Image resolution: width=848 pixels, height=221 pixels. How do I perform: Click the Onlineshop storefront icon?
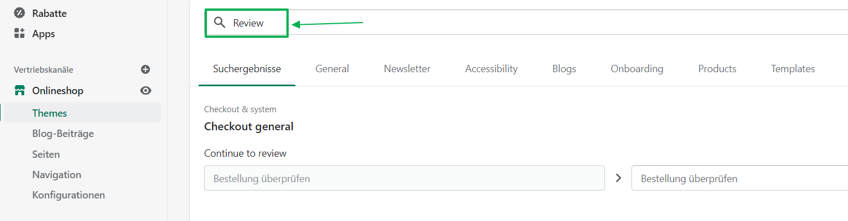coord(20,90)
